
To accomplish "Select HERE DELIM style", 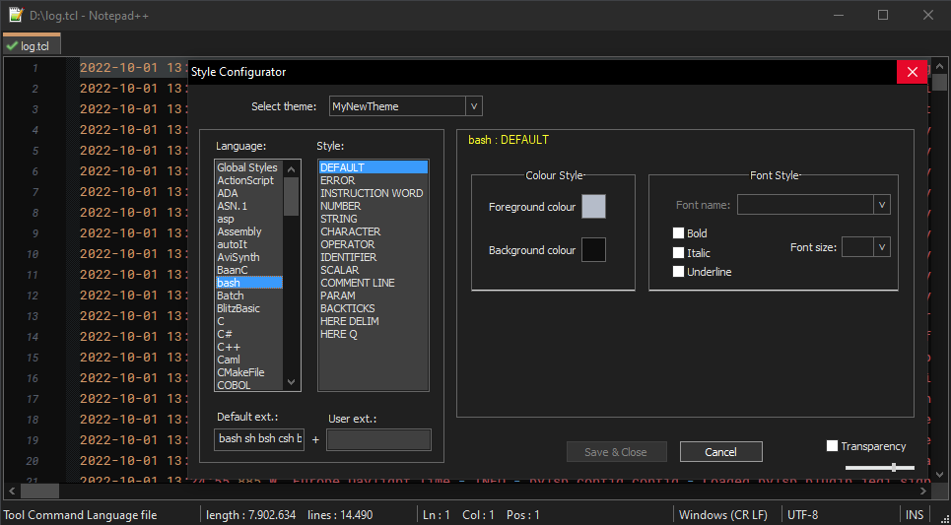I will (x=373, y=321).
